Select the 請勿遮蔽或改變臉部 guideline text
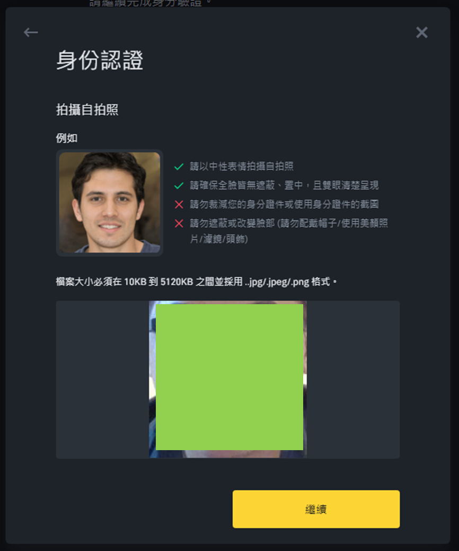Image resolution: width=459 pixels, height=551 pixels. pos(289,231)
